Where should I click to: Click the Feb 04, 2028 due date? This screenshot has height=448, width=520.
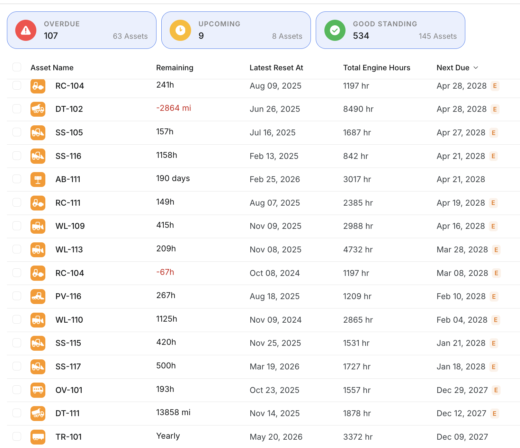462,320
